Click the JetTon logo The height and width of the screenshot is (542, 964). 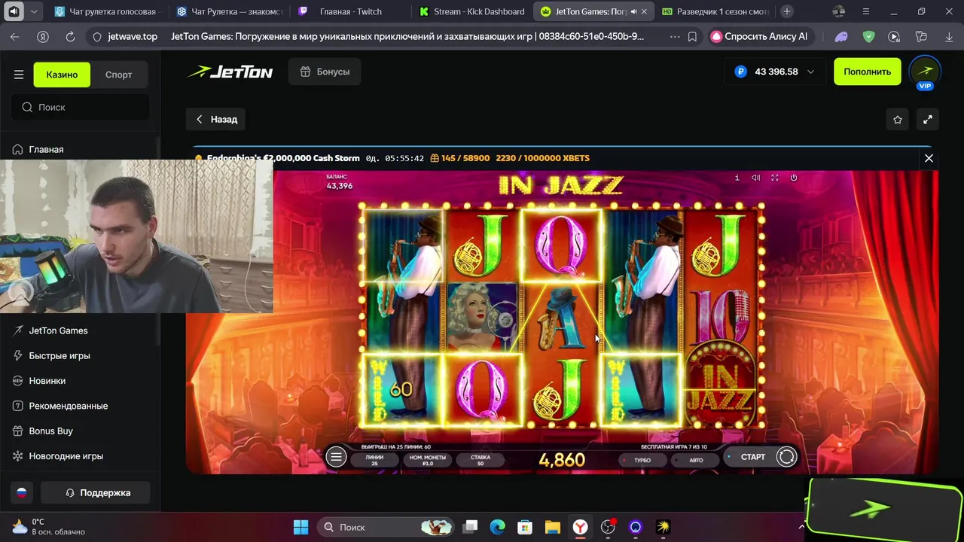pyautogui.click(x=230, y=72)
